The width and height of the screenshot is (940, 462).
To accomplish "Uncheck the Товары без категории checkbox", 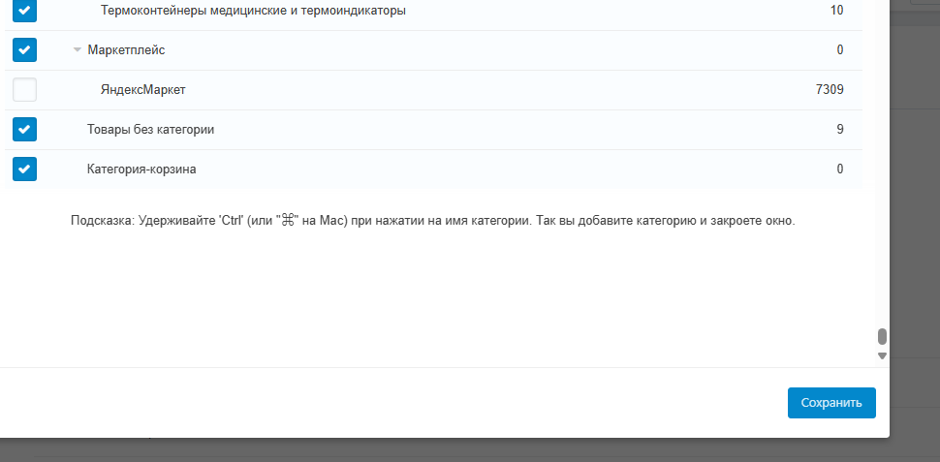I will pyautogui.click(x=24, y=129).
